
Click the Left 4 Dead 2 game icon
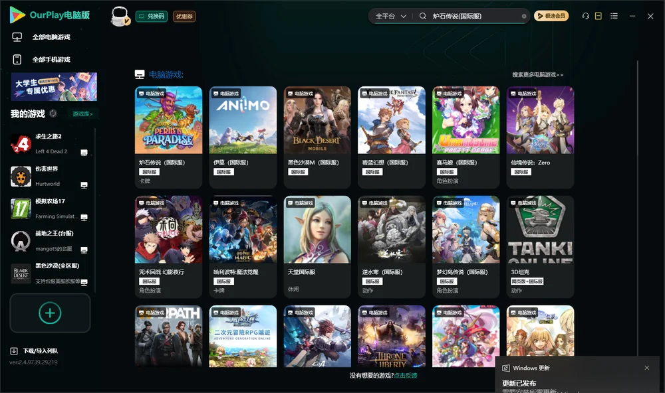pyautogui.click(x=21, y=144)
